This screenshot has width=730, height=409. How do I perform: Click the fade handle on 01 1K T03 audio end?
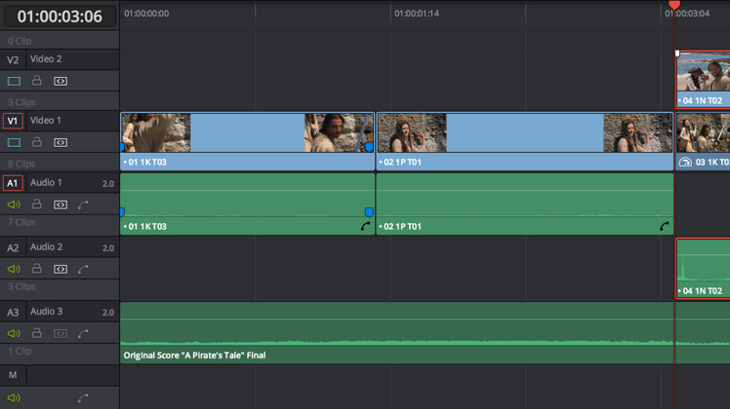369,211
